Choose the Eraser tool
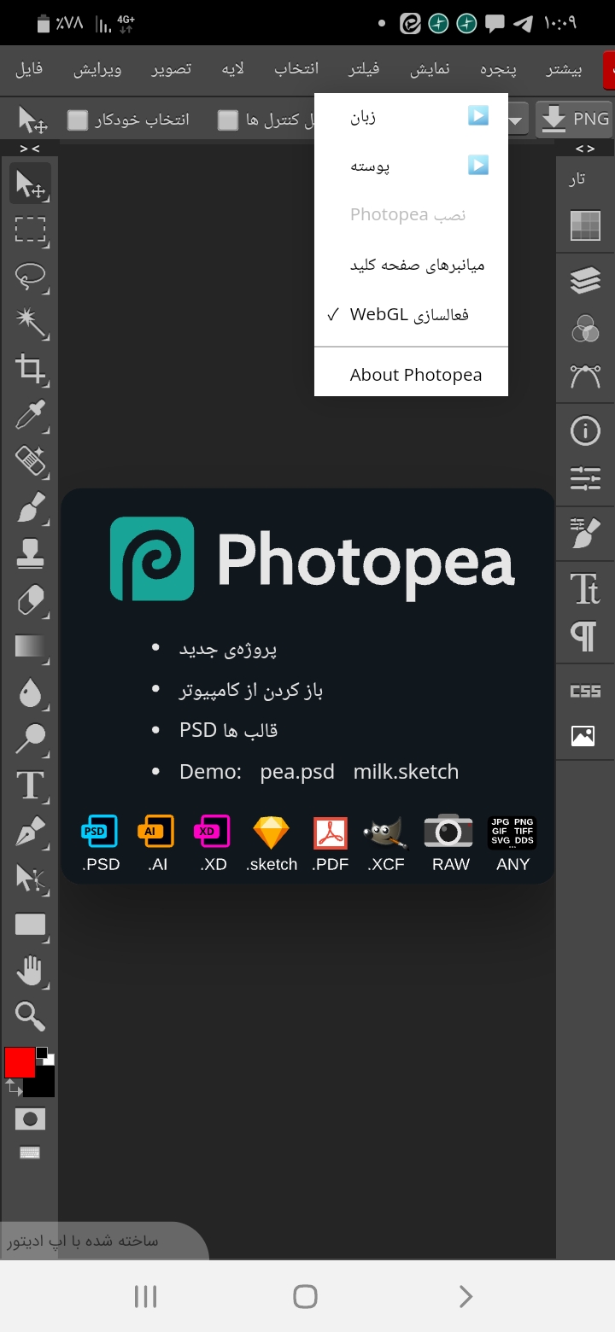Viewport: 615px width, 1332px height. (30, 600)
